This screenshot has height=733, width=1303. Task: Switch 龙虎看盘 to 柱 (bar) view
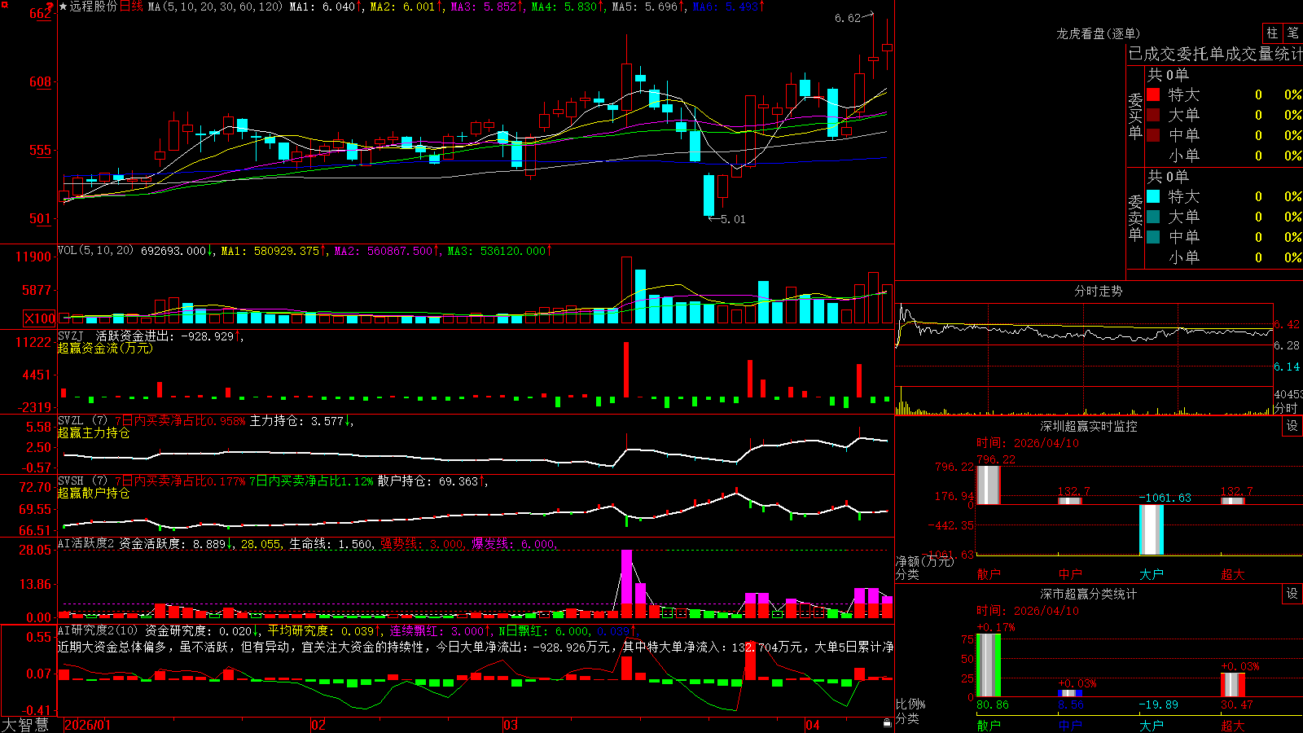(x=1272, y=33)
